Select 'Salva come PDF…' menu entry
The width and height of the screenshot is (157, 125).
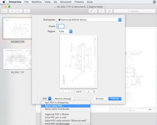tap(52, 106)
